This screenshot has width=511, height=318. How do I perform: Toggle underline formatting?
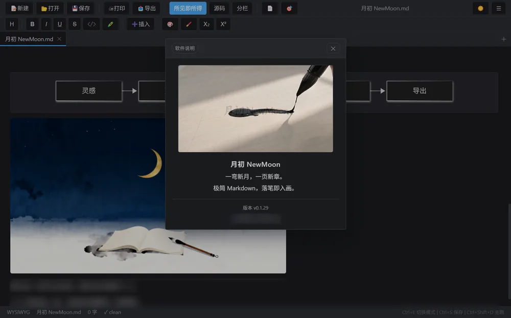(60, 24)
